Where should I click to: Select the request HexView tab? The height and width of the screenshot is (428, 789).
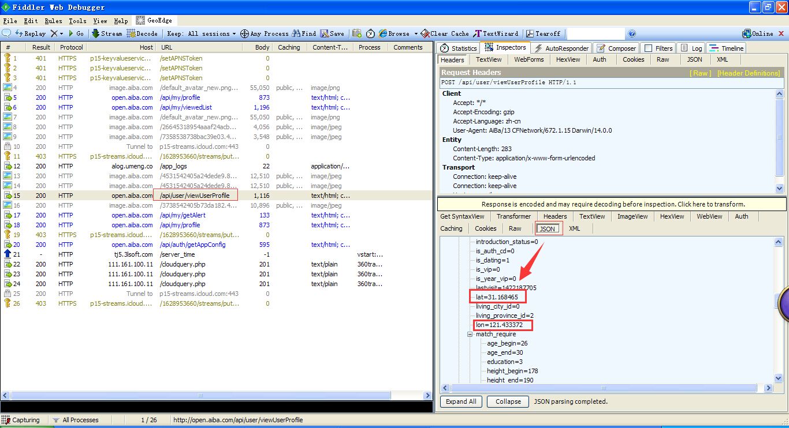[x=568, y=59]
